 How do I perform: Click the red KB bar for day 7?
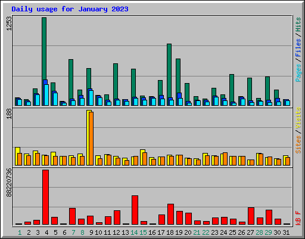(72, 216)
